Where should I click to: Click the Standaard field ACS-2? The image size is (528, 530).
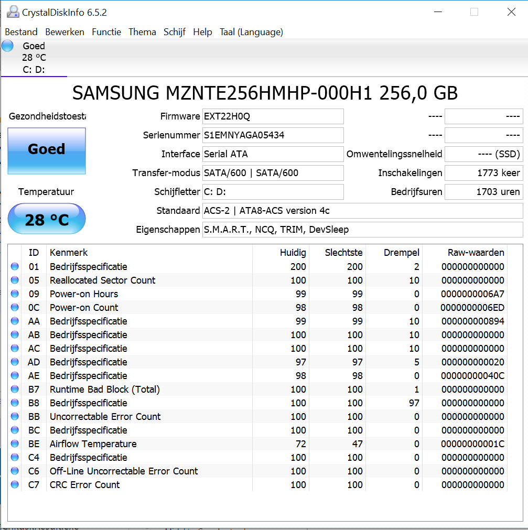click(x=363, y=211)
